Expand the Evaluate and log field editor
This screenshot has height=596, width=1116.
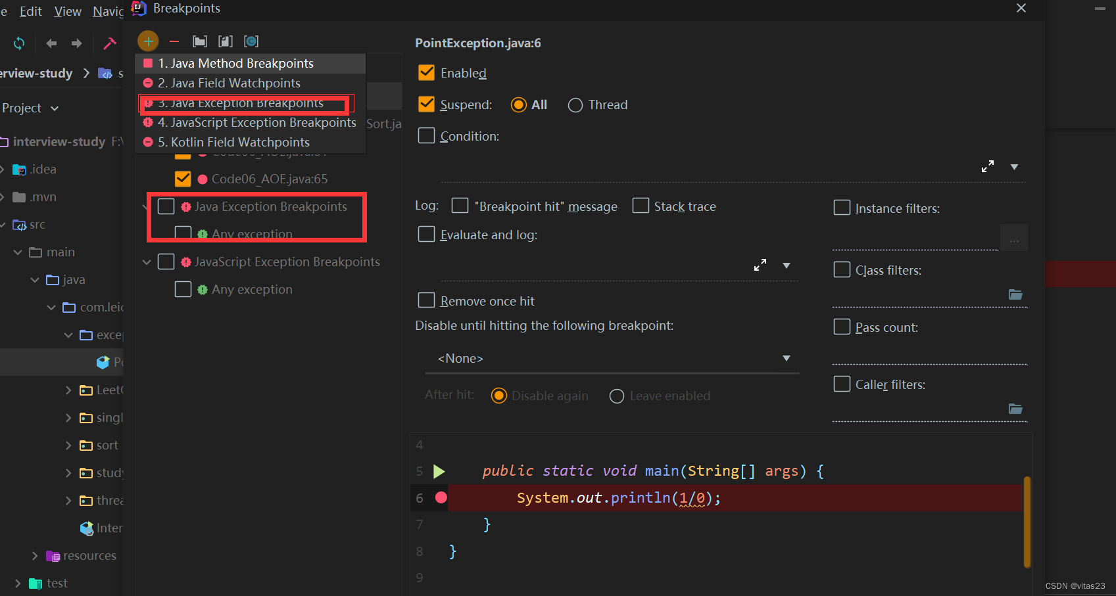[760, 265]
